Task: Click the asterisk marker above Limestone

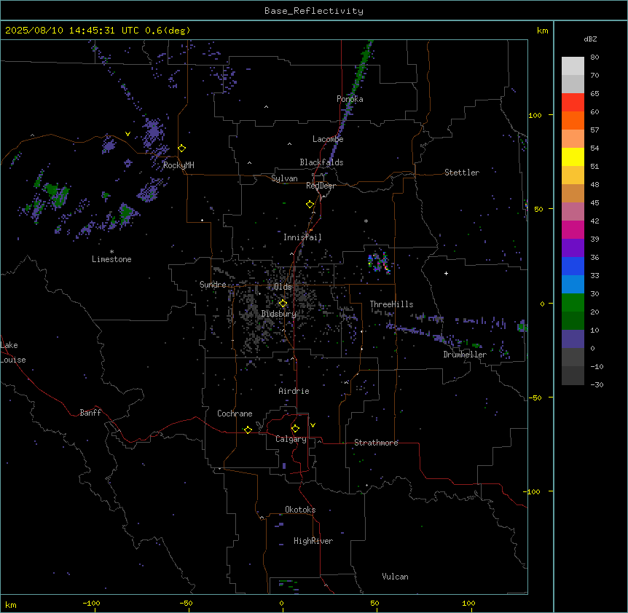Action: click(x=111, y=252)
